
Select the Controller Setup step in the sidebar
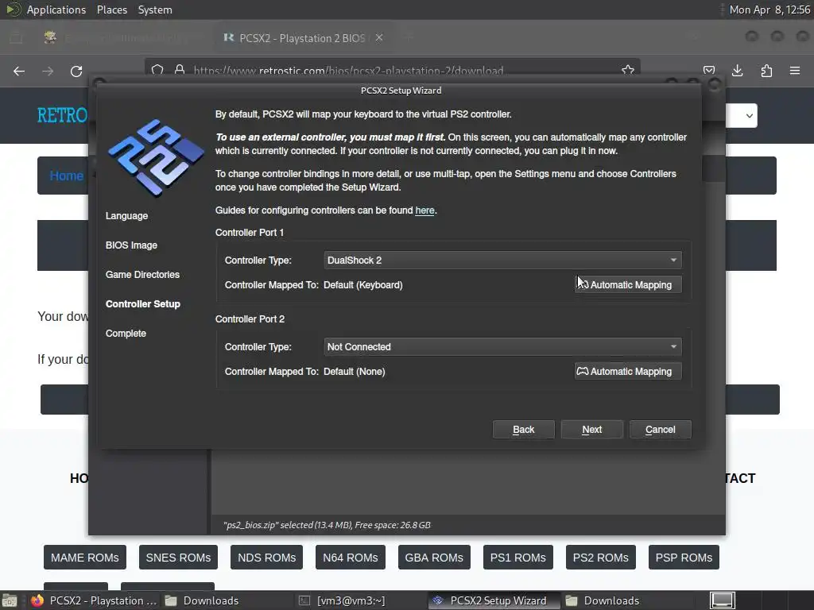(x=143, y=304)
